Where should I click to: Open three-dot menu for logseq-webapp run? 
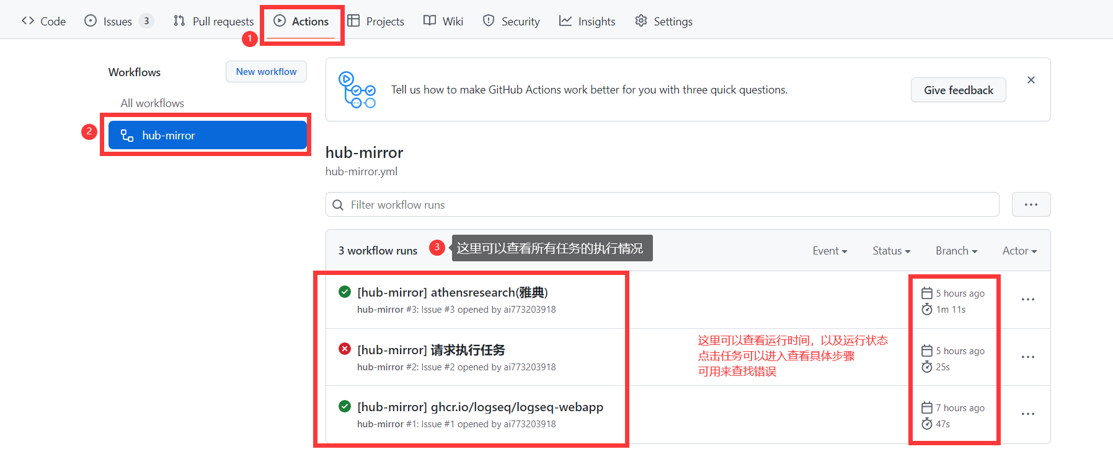click(x=1028, y=414)
